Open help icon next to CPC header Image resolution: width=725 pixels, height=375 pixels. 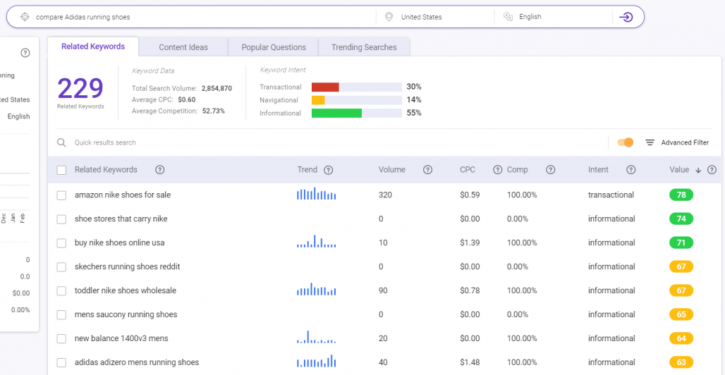coord(497,170)
